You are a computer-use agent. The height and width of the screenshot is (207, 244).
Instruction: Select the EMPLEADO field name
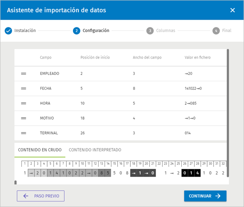[x=50, y=74]
